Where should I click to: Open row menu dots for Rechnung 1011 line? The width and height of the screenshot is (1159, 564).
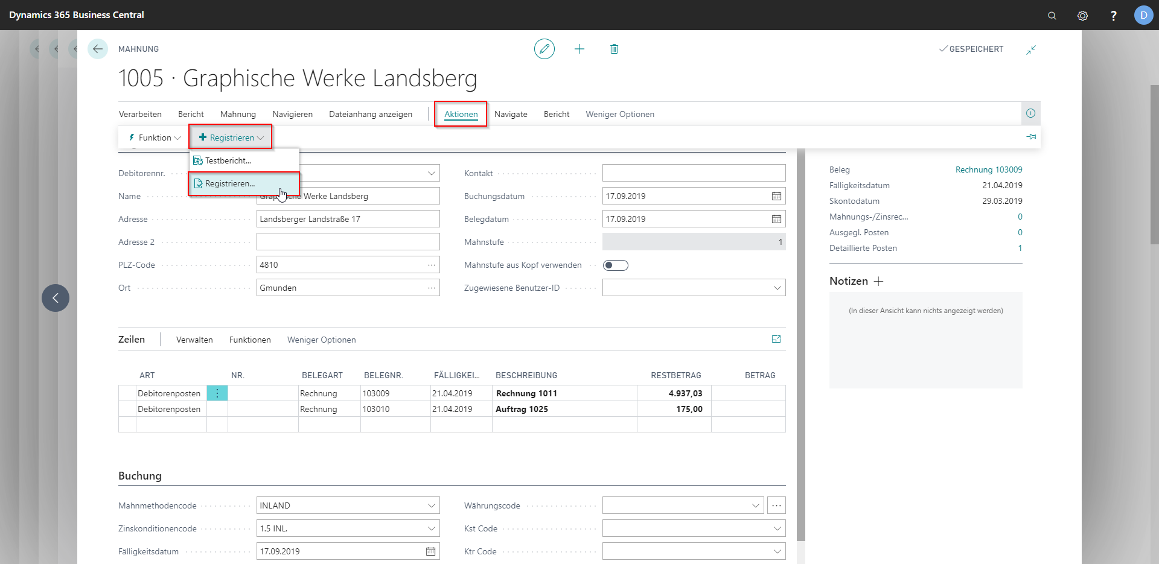(217, 393)
